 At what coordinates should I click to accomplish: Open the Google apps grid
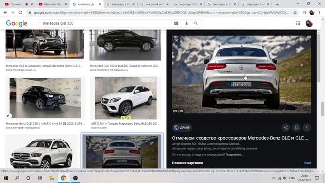[298, 23]
